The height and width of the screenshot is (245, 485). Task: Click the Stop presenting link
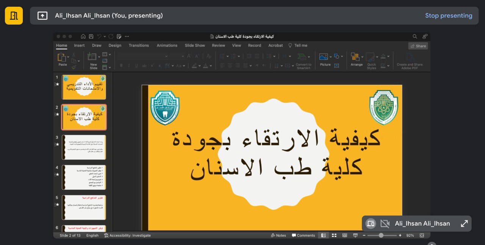(x=449, y=16)
